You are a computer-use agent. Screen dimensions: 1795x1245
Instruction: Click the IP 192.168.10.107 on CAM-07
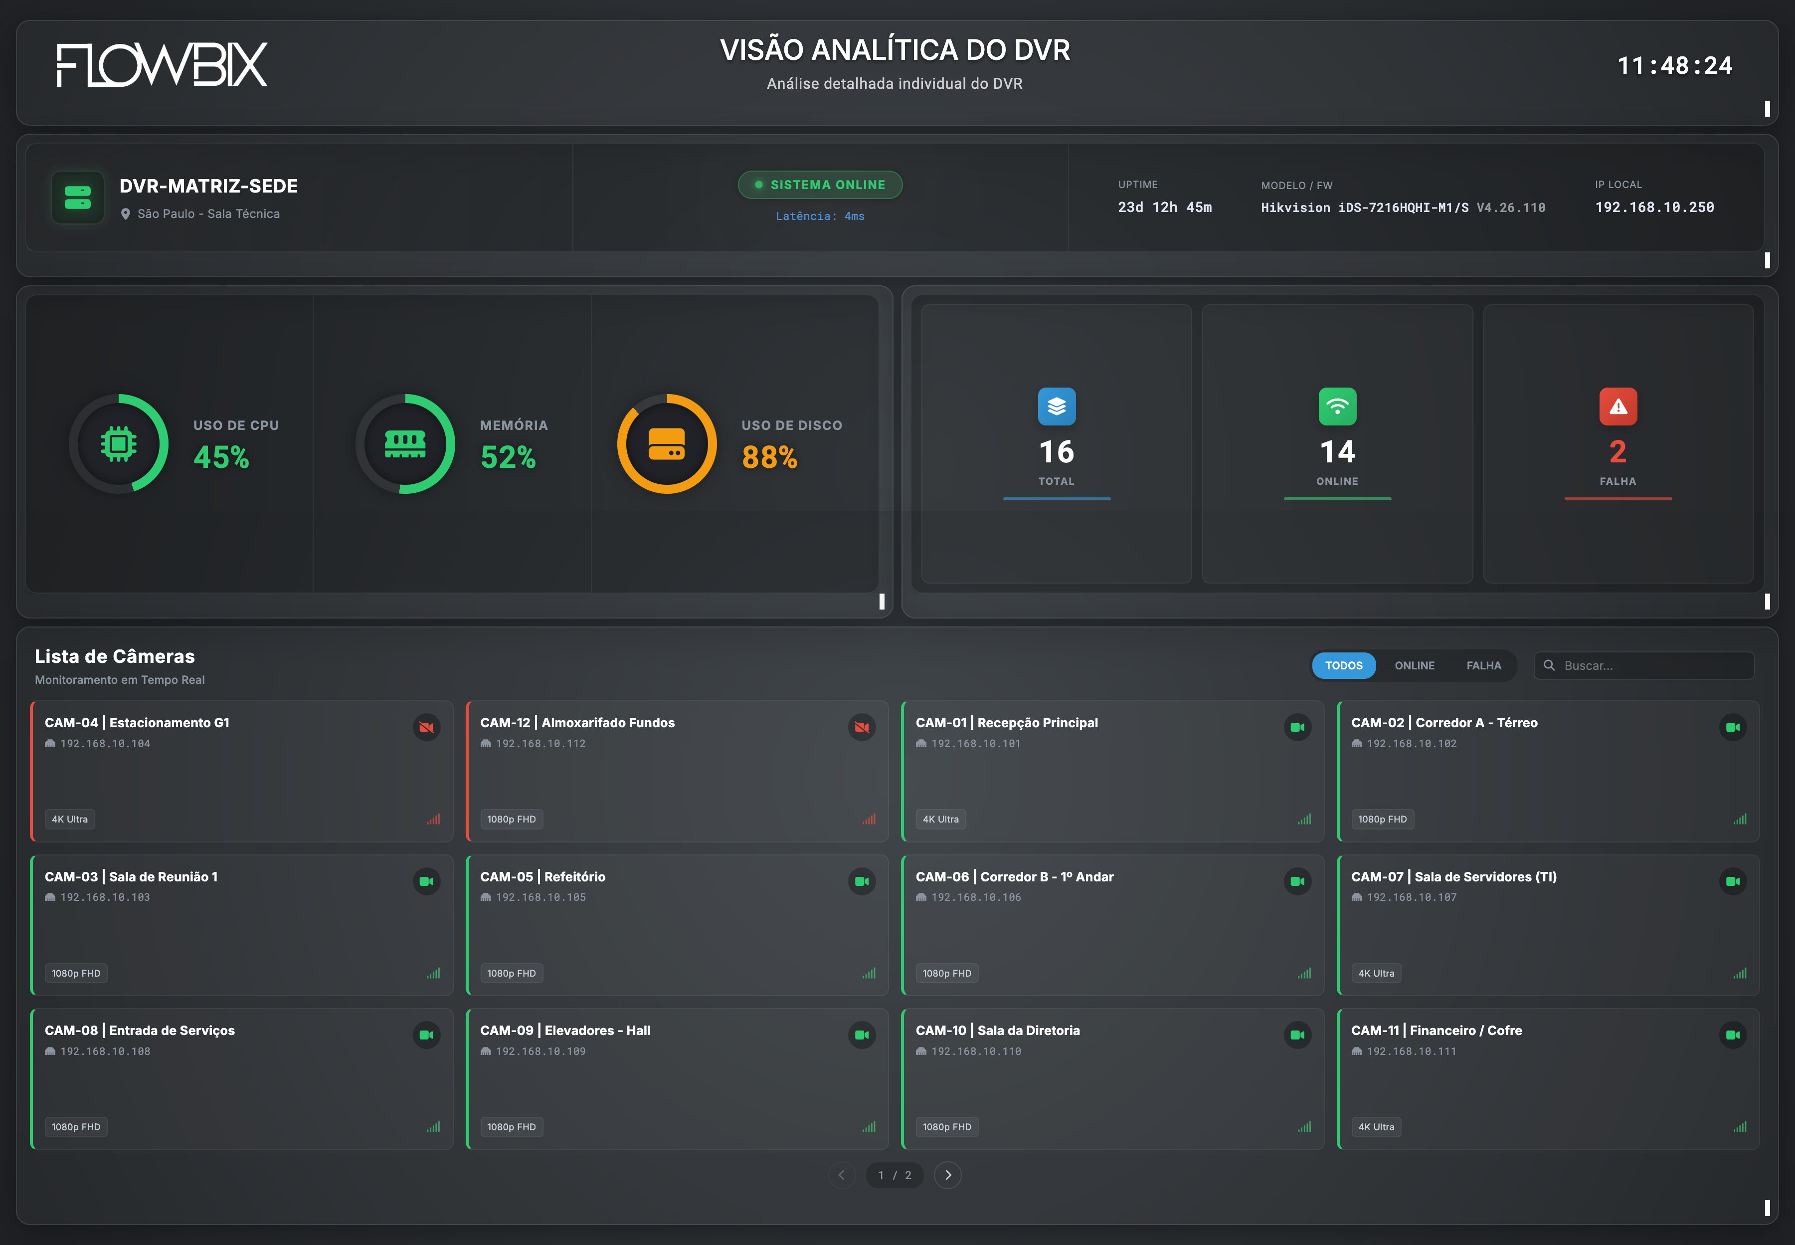pos(1412,897)
